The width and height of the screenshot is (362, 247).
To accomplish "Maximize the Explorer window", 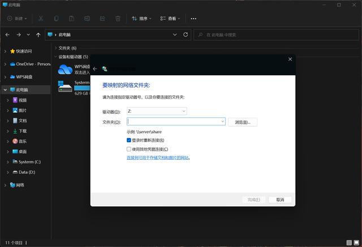I will pyautogui.click(x=339, y=5).
